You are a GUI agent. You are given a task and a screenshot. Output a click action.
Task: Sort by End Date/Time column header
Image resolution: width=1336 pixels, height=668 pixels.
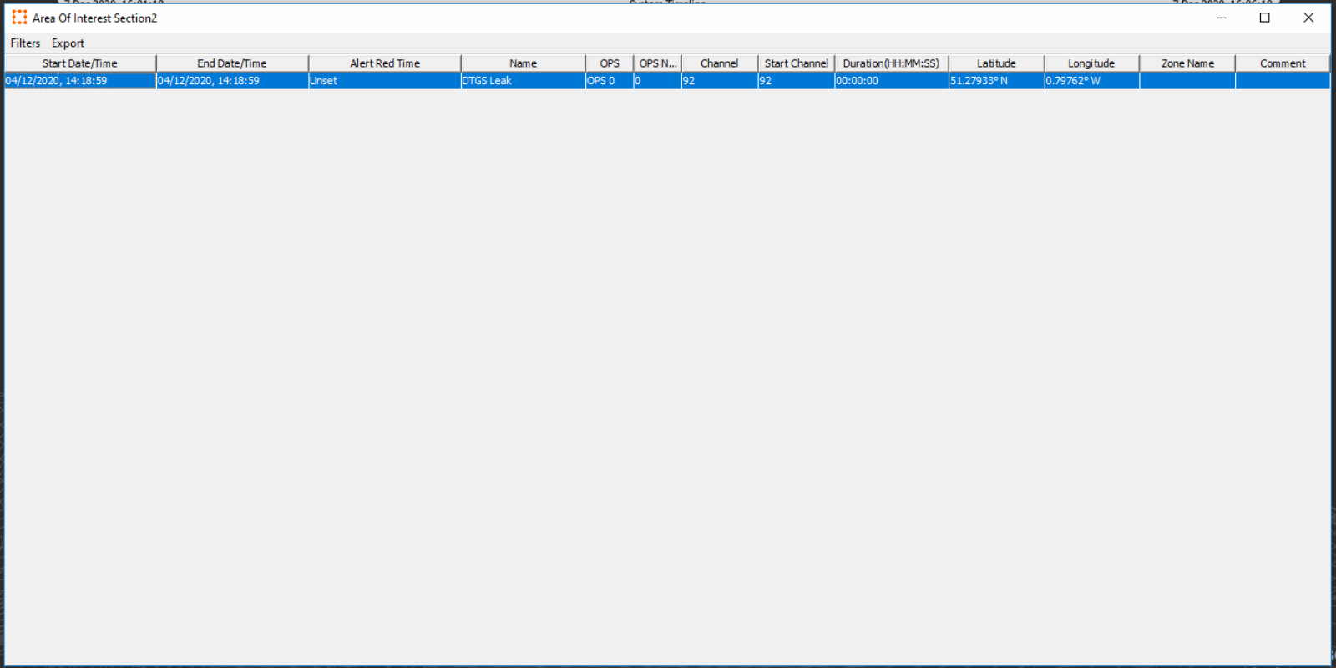click(x=232, y=63)
